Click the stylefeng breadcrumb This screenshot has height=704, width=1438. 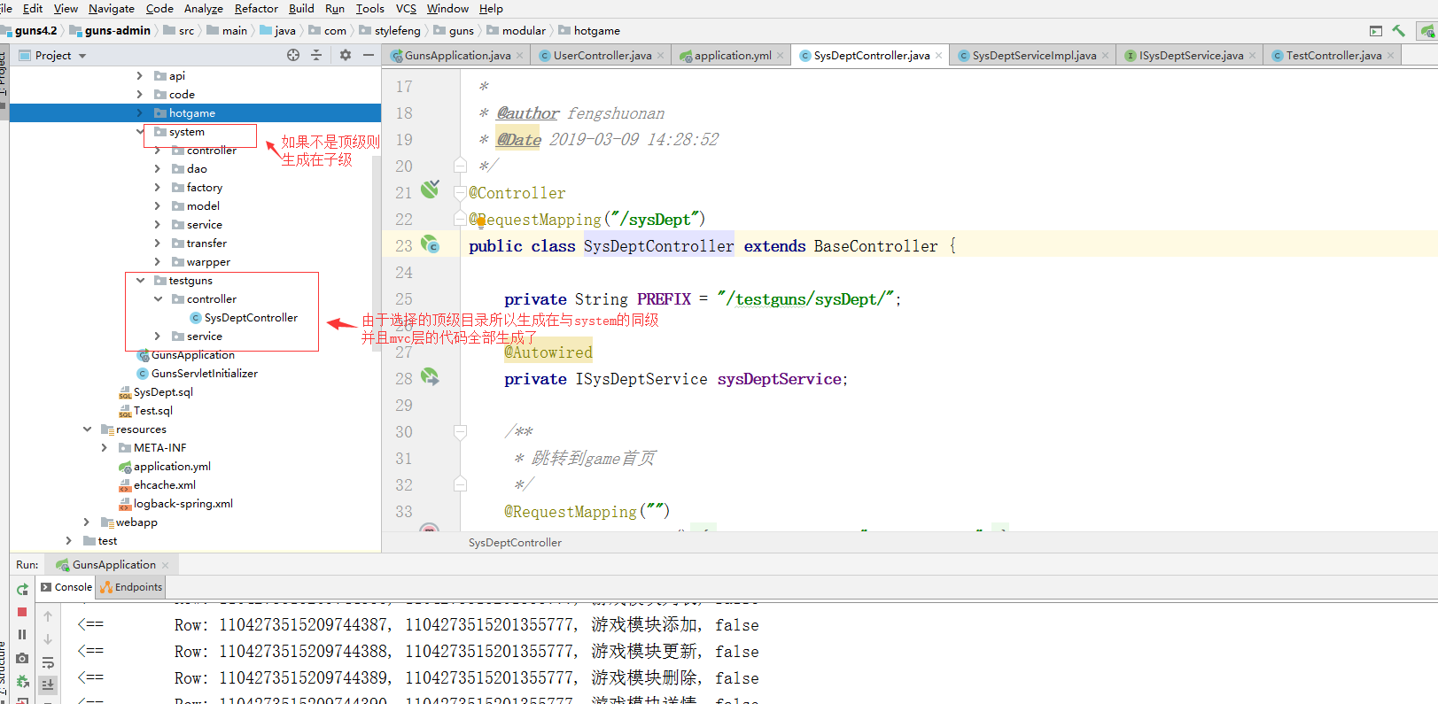(390, 31)
